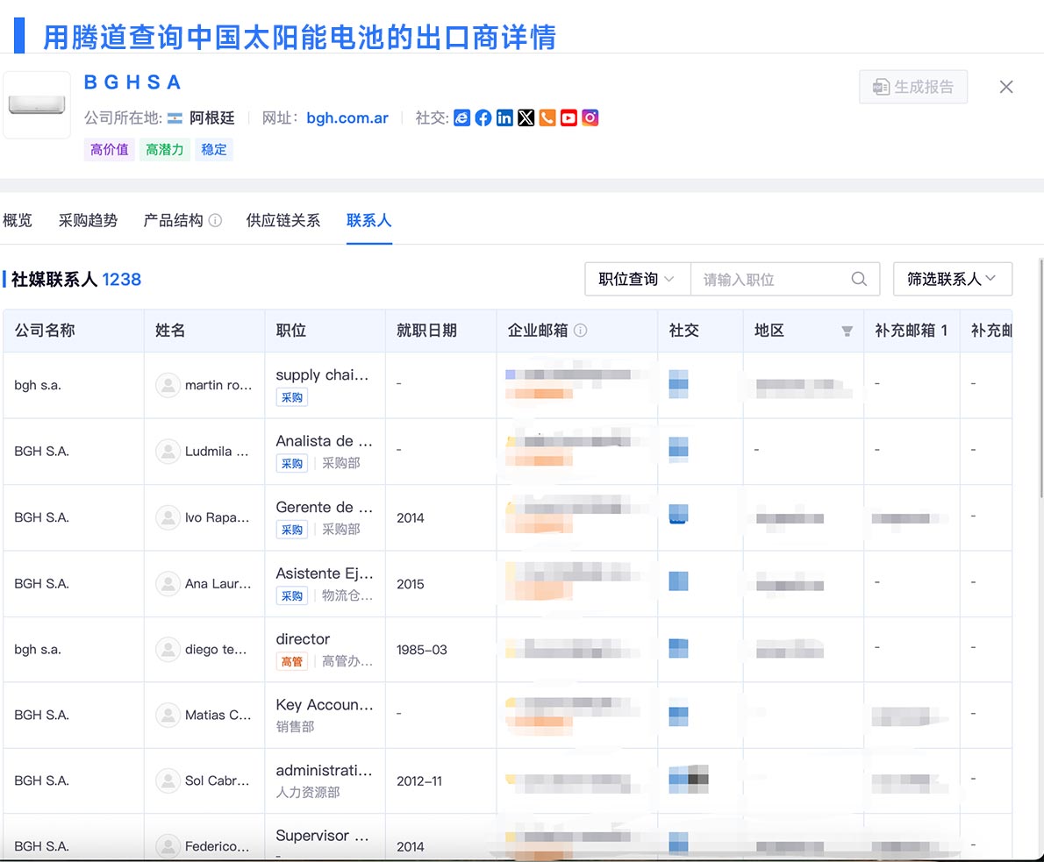The image size is (1044, 862).
Task: Click the filter funnel on the 地区 column
Action: click(x=847, y=331)
